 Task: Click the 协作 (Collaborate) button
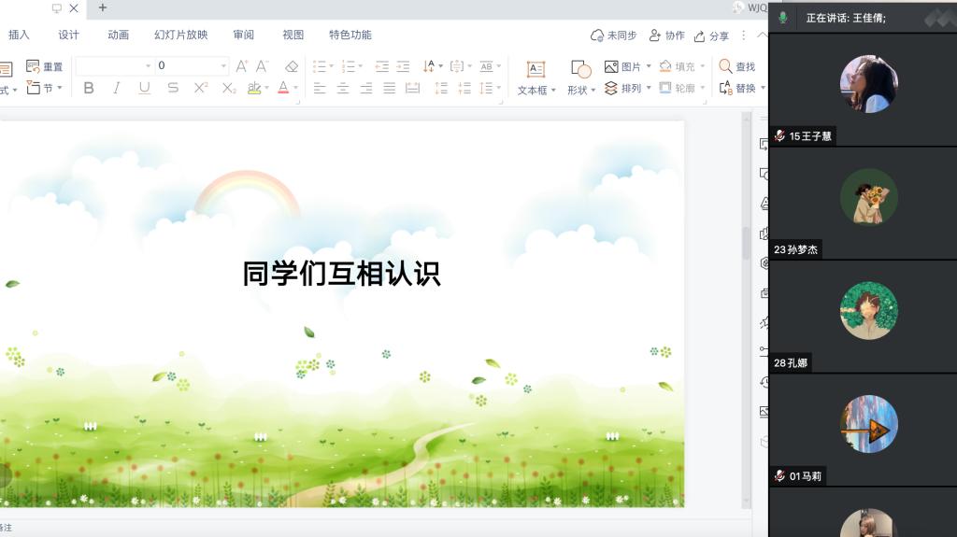pos(667,35)
